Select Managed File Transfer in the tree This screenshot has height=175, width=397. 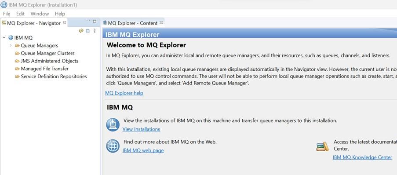(x=44, y=69)
